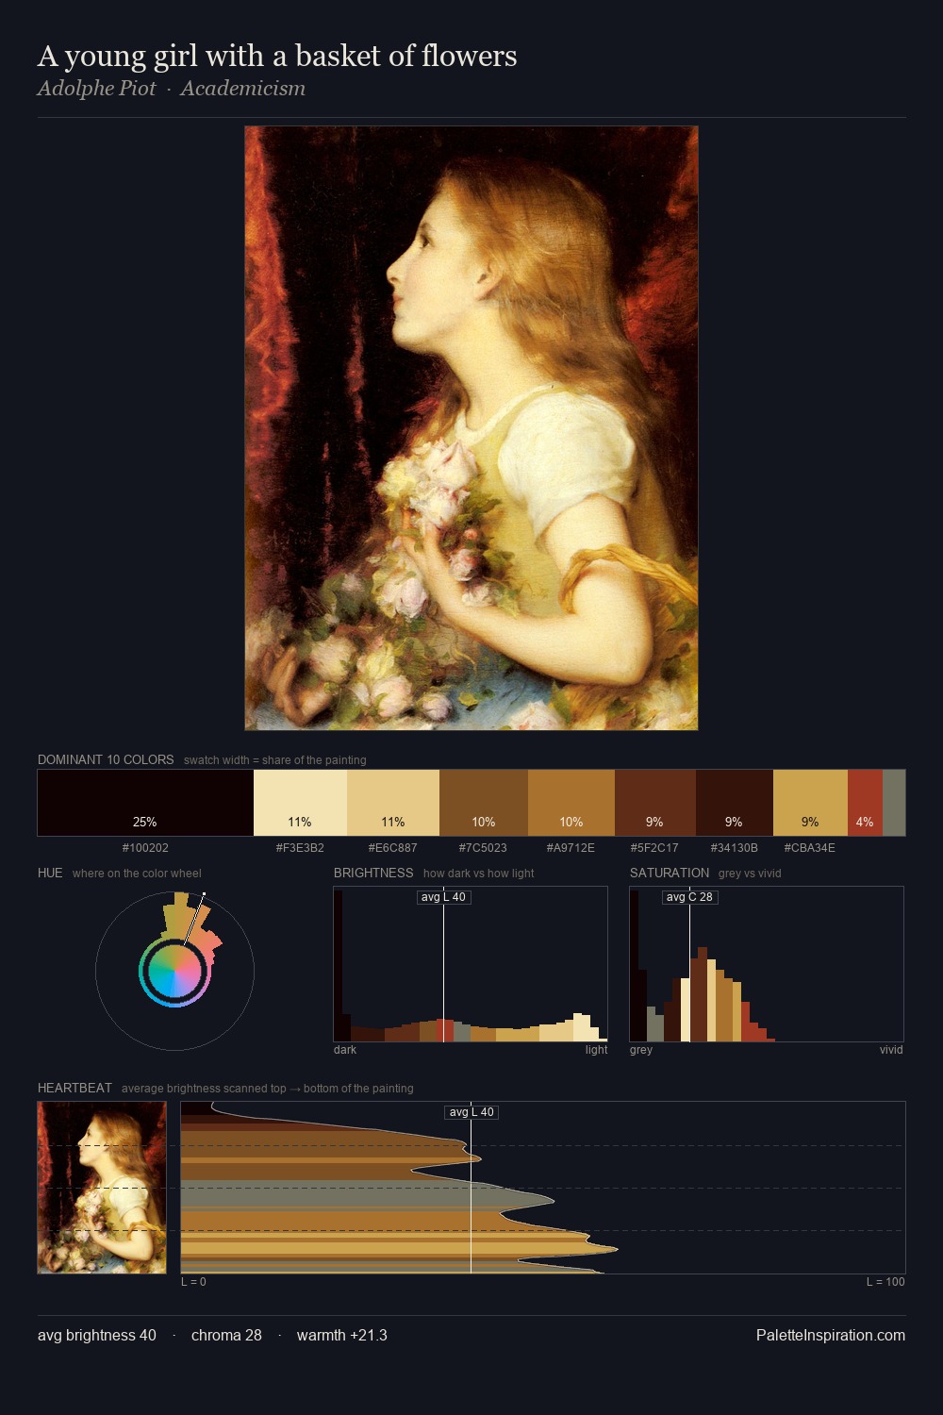Click the hex label #CBA34E
This screenshot has width=943, height=1415.
tap(810, 848)
